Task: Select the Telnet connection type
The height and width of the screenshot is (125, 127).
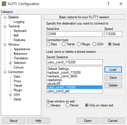Action: click(68, 44)
